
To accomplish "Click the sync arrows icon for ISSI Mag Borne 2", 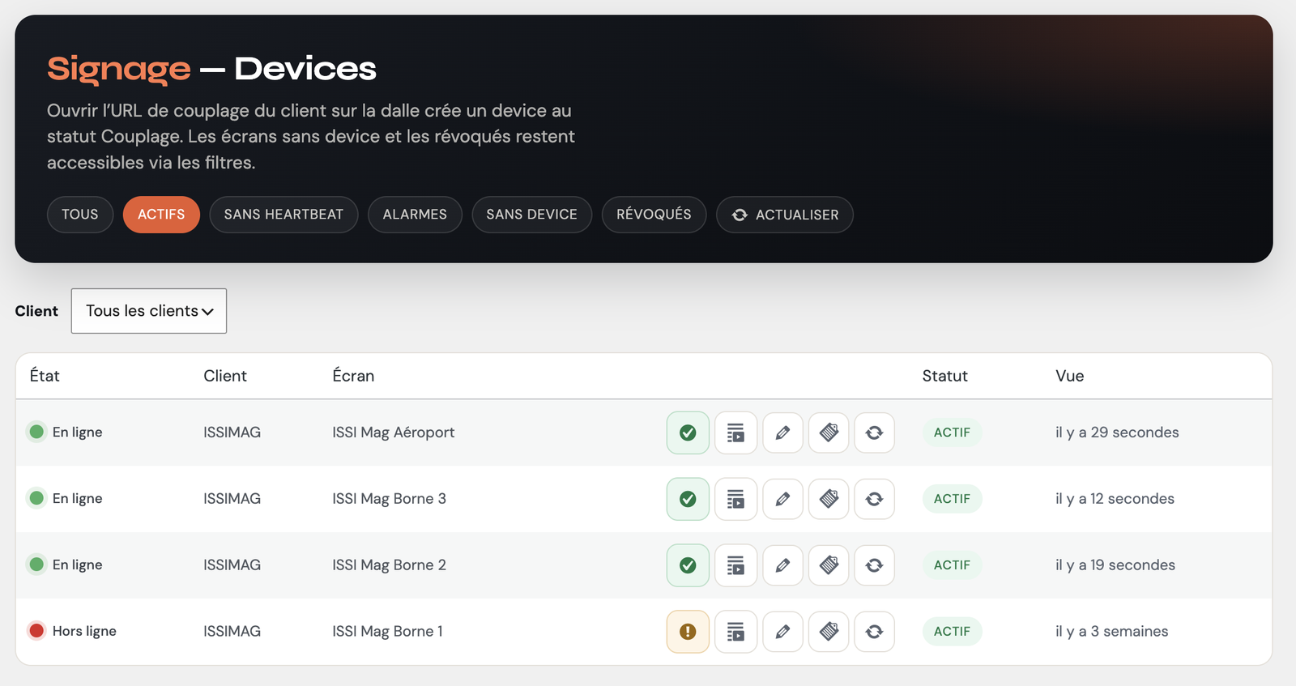I will tap(874, 565).
